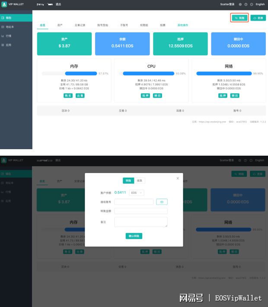The image size is (268, 307).
Task: Click the 资源 cloud button in the undimmed view
Action: point(258,18)
